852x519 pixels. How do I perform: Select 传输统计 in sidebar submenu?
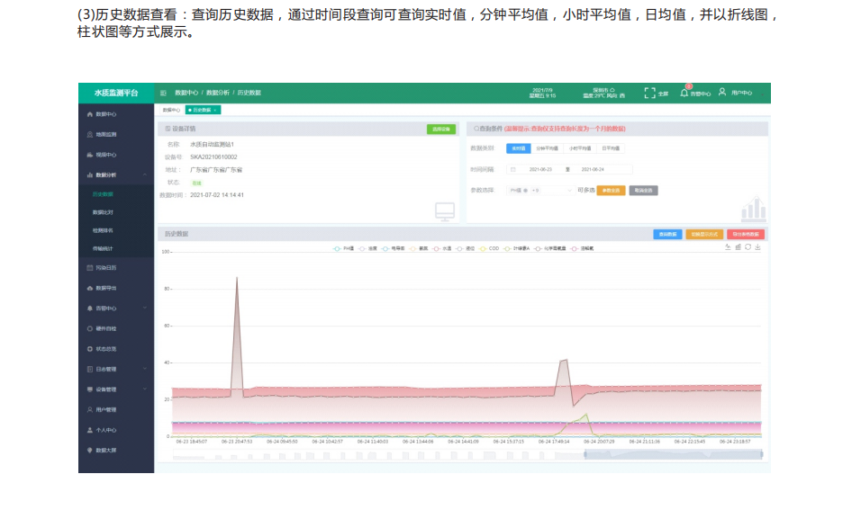click(103, 248)
